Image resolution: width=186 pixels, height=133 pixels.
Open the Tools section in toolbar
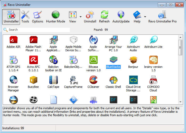(x=25, y=17)
